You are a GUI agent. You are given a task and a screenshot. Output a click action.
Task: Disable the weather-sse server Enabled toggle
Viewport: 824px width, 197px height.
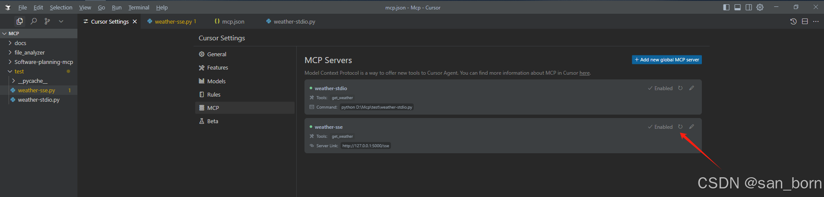(x=660, y=127)
